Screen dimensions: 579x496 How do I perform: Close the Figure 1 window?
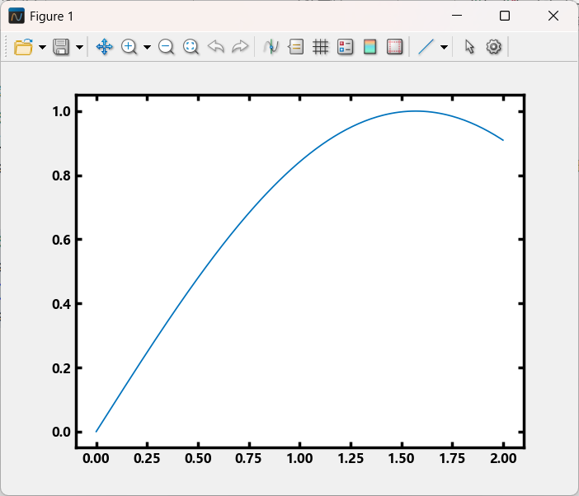553,16
